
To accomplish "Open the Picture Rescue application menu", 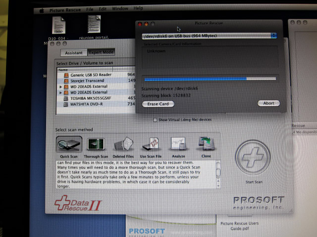I will [65, 10].
